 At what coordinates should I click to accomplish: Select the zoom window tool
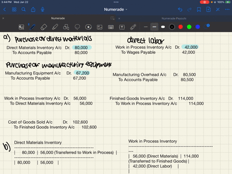tap(21, 27)
